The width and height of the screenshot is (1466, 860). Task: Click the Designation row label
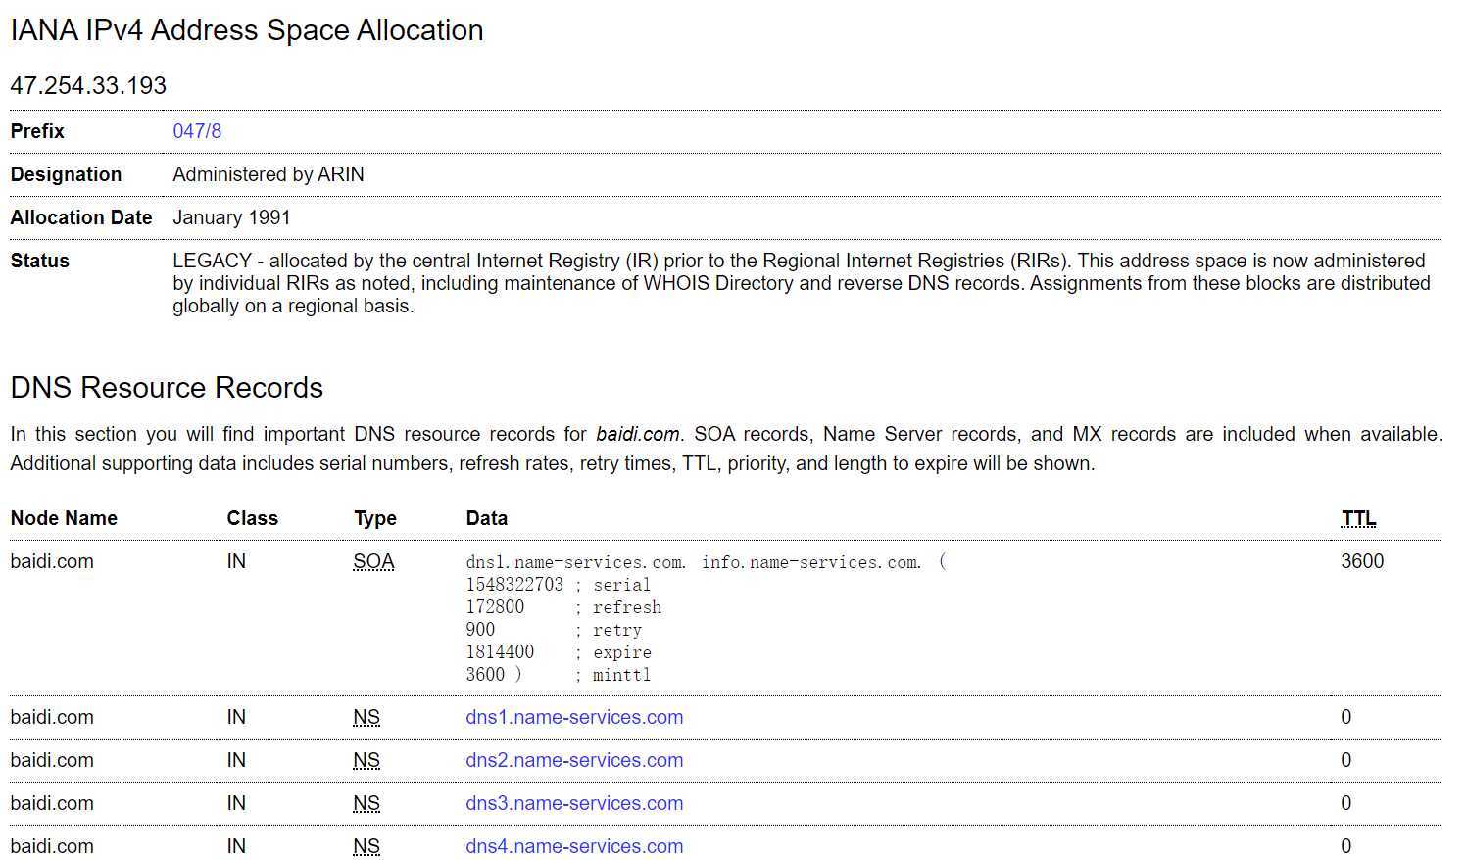click(x=66, y=174)
